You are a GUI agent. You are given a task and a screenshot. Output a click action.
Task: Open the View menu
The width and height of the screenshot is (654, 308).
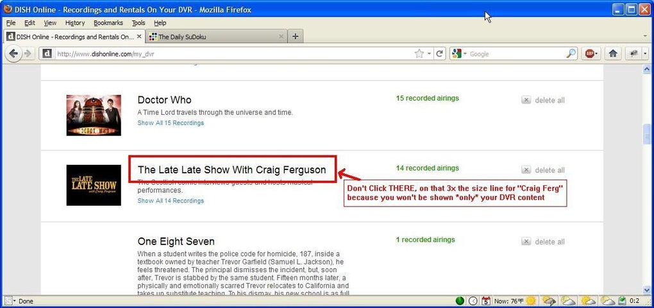[50, 23]
